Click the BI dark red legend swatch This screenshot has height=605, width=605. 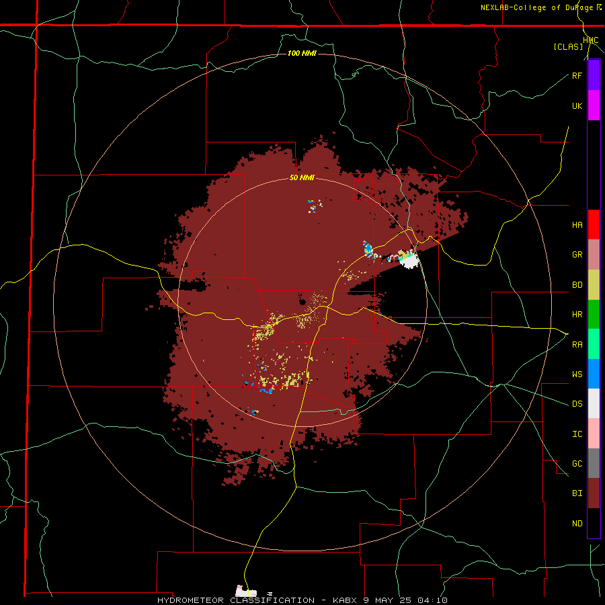pyautogui.click(x=594, y=493)
